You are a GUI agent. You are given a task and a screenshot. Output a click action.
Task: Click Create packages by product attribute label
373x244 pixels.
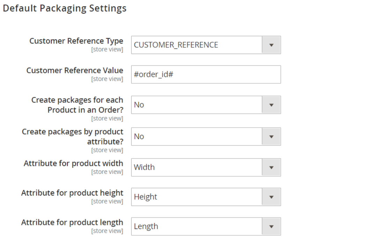click(x=73, y=136)
